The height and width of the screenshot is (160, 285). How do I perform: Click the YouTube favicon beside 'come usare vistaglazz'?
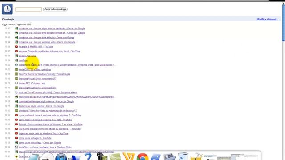(x=16, y=138)
